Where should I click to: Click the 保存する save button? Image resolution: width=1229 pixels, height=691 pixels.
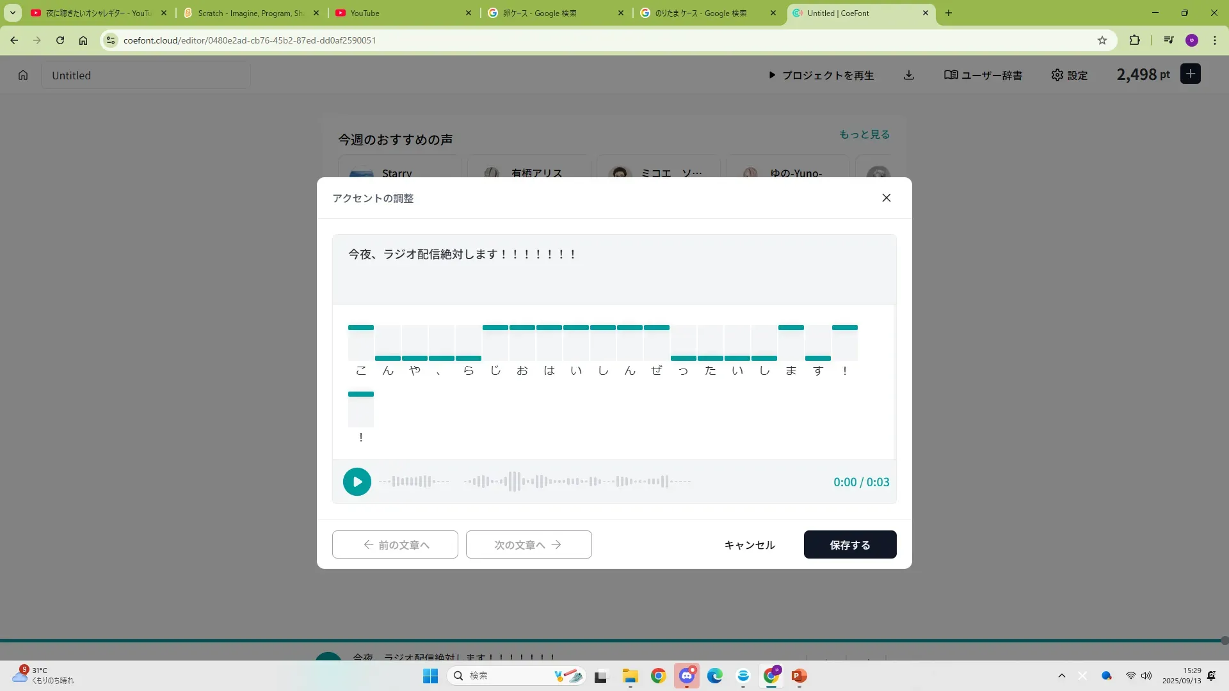point(849,544)
